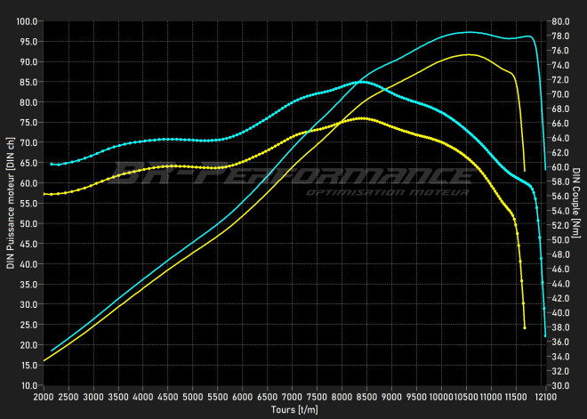Select peak of cyan torque curve
The image size is (587, 419).
point(360,81)
